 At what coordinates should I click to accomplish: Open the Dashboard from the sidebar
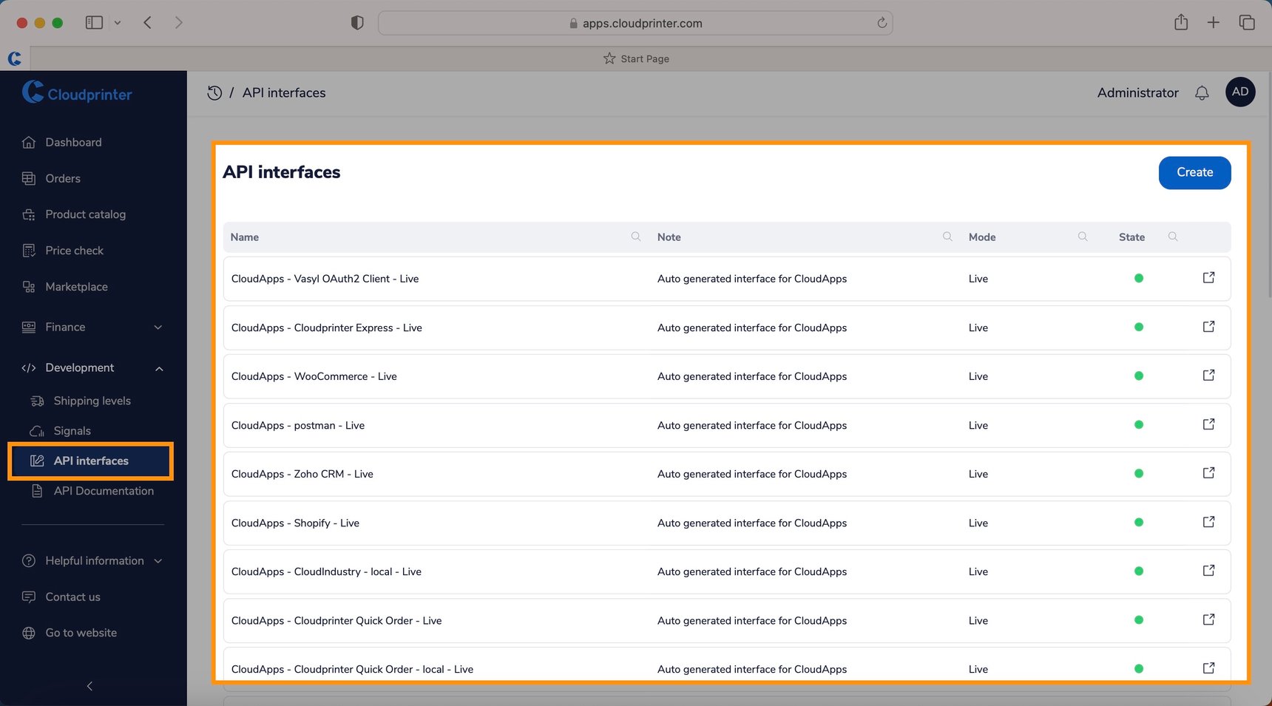(x=73, y=142)
